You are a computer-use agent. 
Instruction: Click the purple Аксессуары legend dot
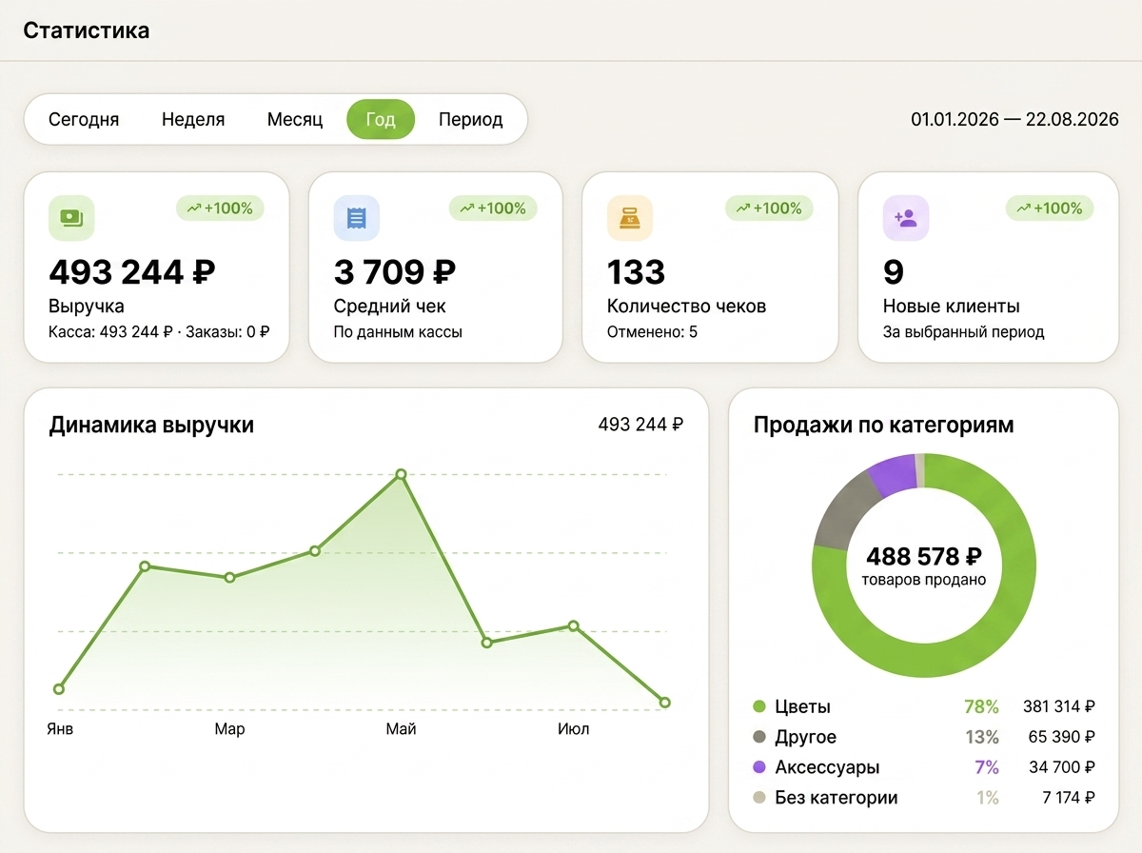point(759,767)
